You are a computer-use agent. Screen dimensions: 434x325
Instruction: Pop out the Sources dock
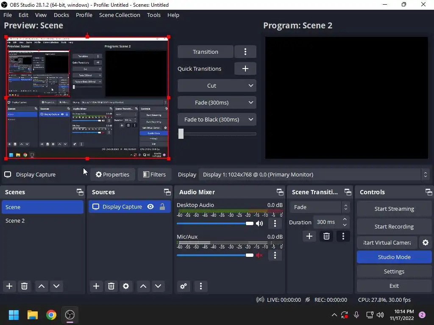[x=167, y=192]
